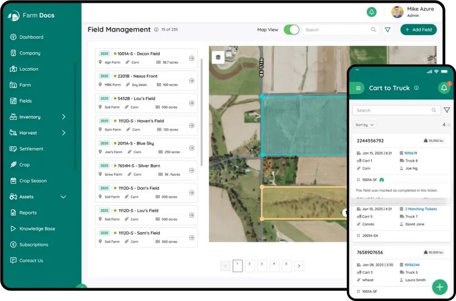
Task: Open the Dashboard section in the sidebar
Action: [x=27, y=37]
